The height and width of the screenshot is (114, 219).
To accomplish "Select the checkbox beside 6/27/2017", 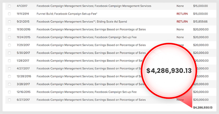I will pos(9,100).
